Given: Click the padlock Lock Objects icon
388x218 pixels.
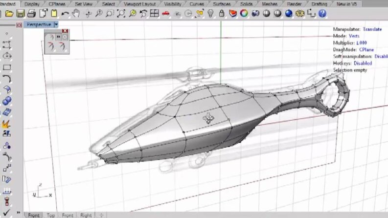Looking at the screenshot, I should [222, 14].
